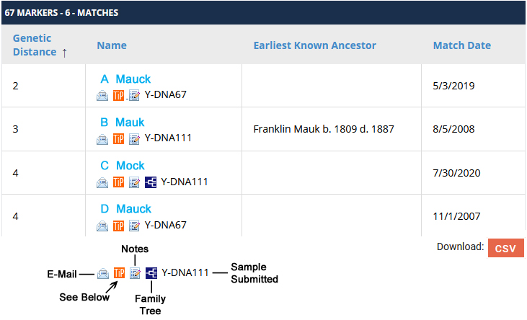This screenshot has width=527, height=320.
Task: Open C Mock match profile
Action: pyautogui.click(x=130, y=166)
